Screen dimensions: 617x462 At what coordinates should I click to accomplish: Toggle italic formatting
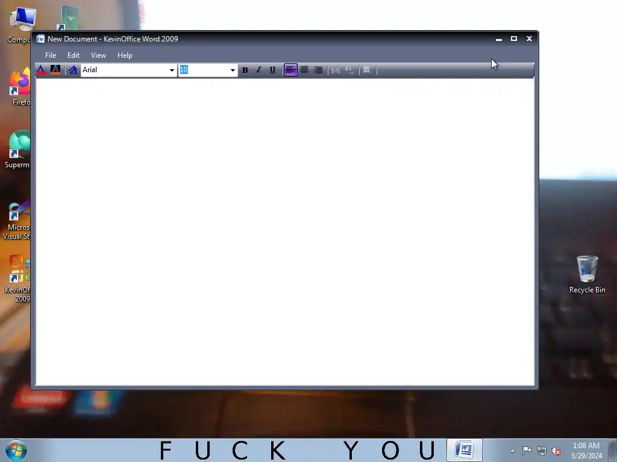(258, 70)
